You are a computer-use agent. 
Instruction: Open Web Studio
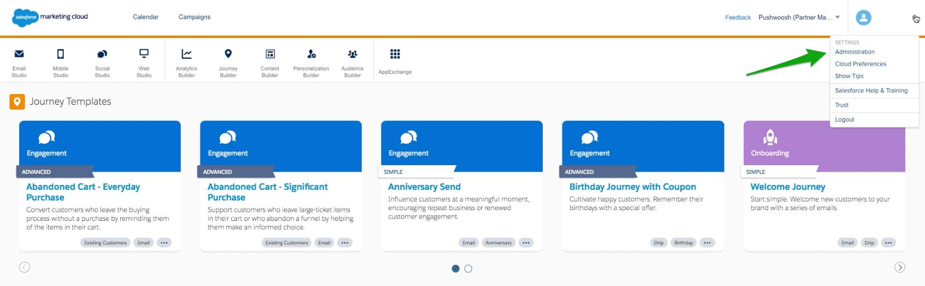[x=144, y=63]
